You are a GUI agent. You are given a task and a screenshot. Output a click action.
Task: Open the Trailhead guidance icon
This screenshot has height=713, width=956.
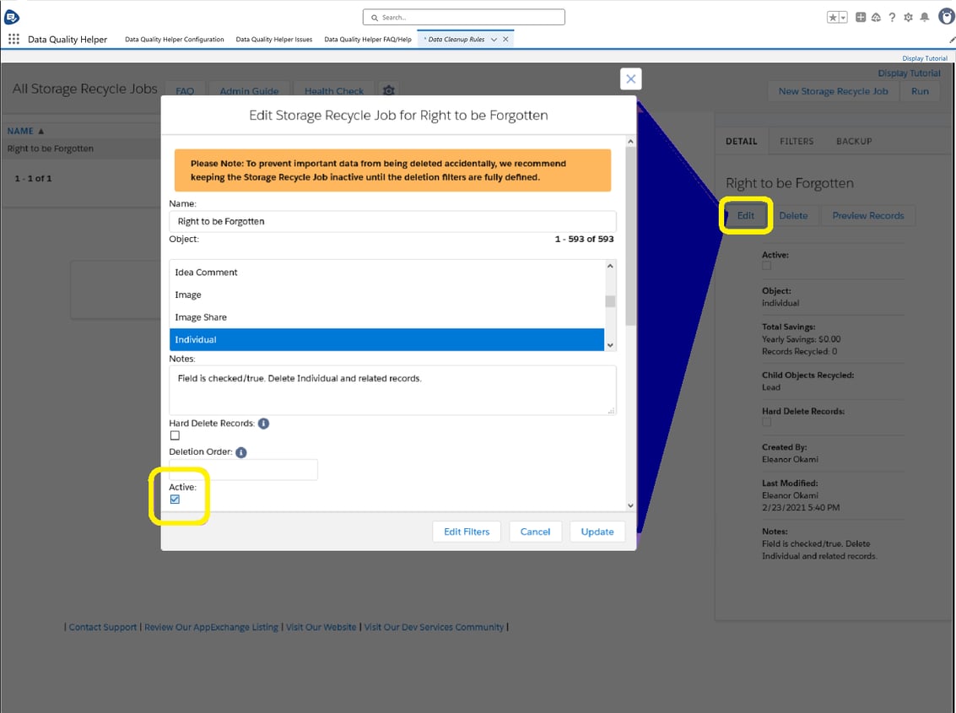[876, 17]
